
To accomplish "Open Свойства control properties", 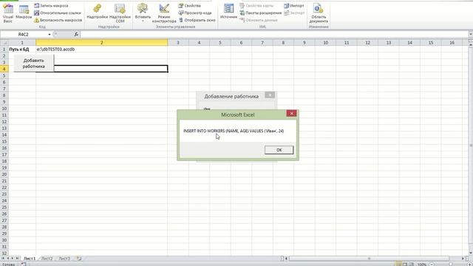I will point(189,6).
